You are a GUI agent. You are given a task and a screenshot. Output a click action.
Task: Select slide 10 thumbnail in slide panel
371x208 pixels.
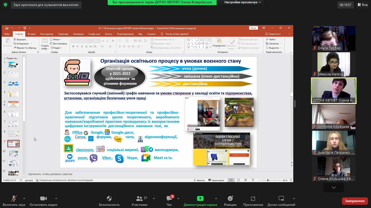pyautogui.click(x=13, y=153)
